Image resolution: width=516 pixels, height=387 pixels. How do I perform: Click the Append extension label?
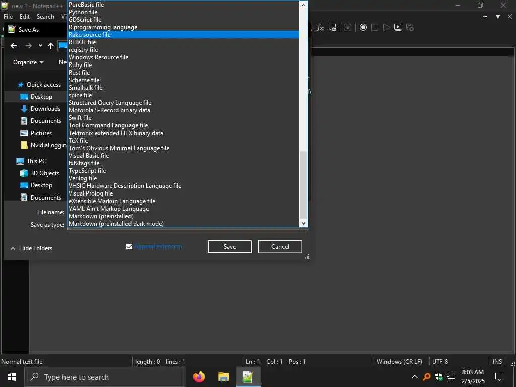tap(158, 246)
